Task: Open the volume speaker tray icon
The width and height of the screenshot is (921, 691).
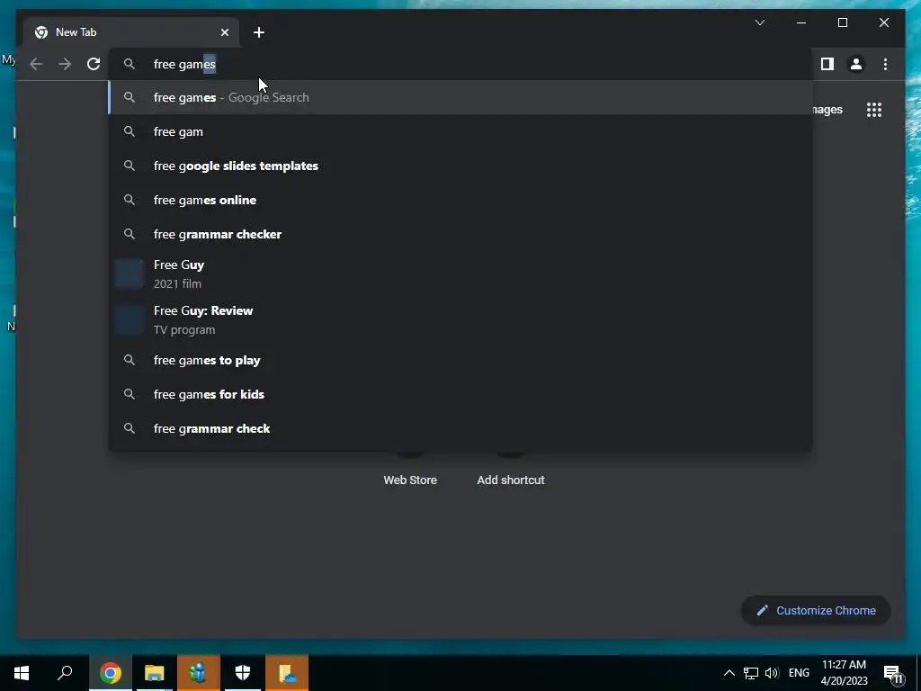Action: [772, 673]
